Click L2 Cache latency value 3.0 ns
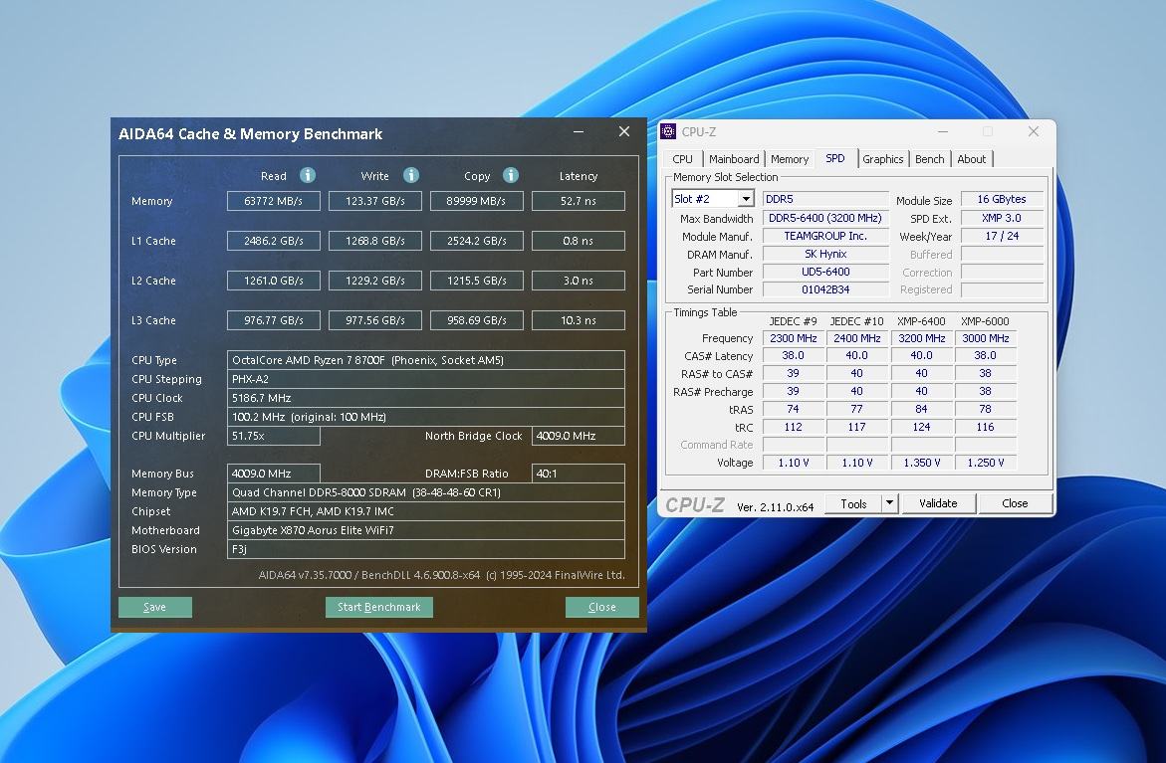The width and height of the screenshot is (1166, 763). 578,281
